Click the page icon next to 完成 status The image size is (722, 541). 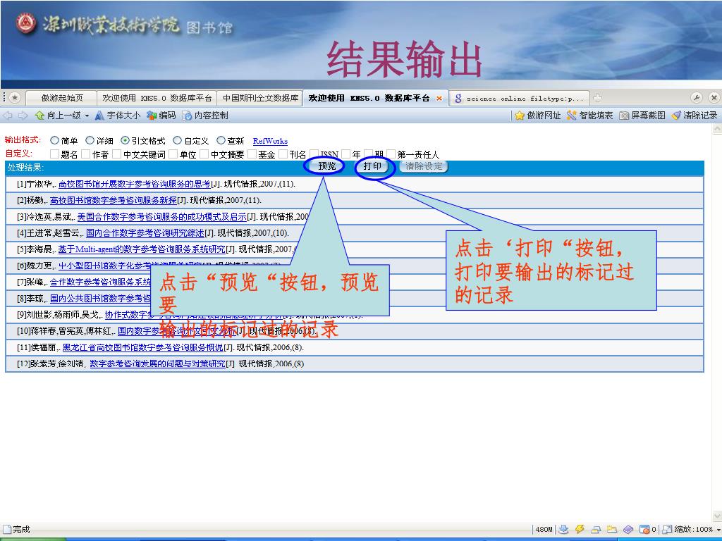click(6, 530)
